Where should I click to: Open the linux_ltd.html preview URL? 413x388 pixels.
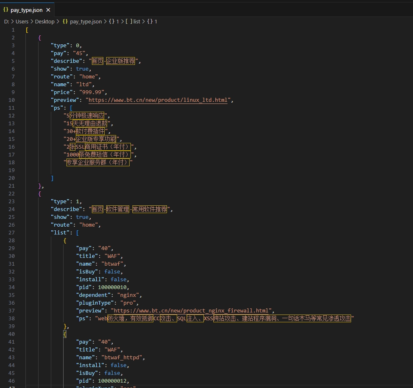coord(158,100)
